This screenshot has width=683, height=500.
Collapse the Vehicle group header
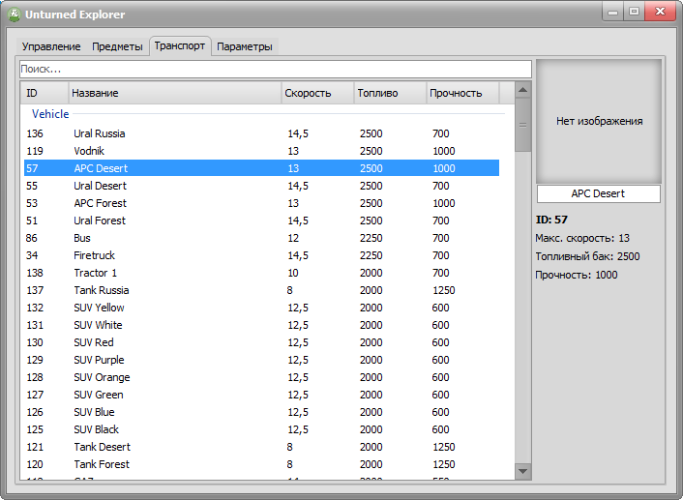tap(50, 114)
